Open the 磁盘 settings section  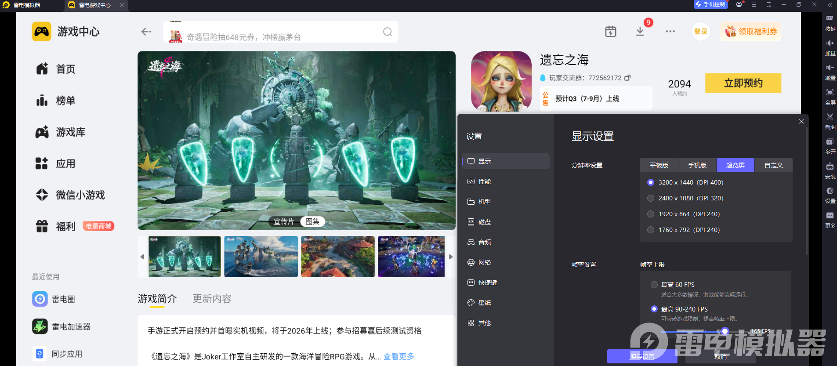[506, 222]
